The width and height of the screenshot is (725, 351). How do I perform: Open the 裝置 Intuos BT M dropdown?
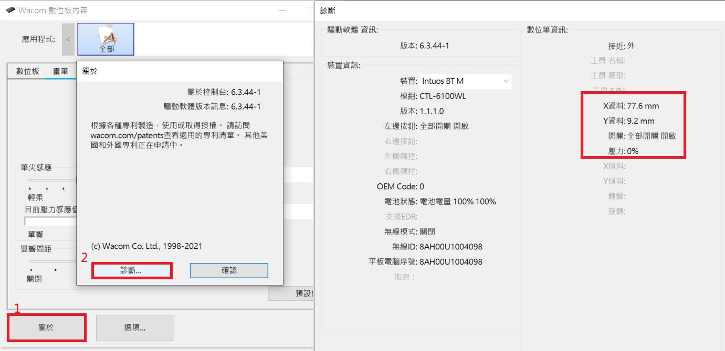click(465, 81)
